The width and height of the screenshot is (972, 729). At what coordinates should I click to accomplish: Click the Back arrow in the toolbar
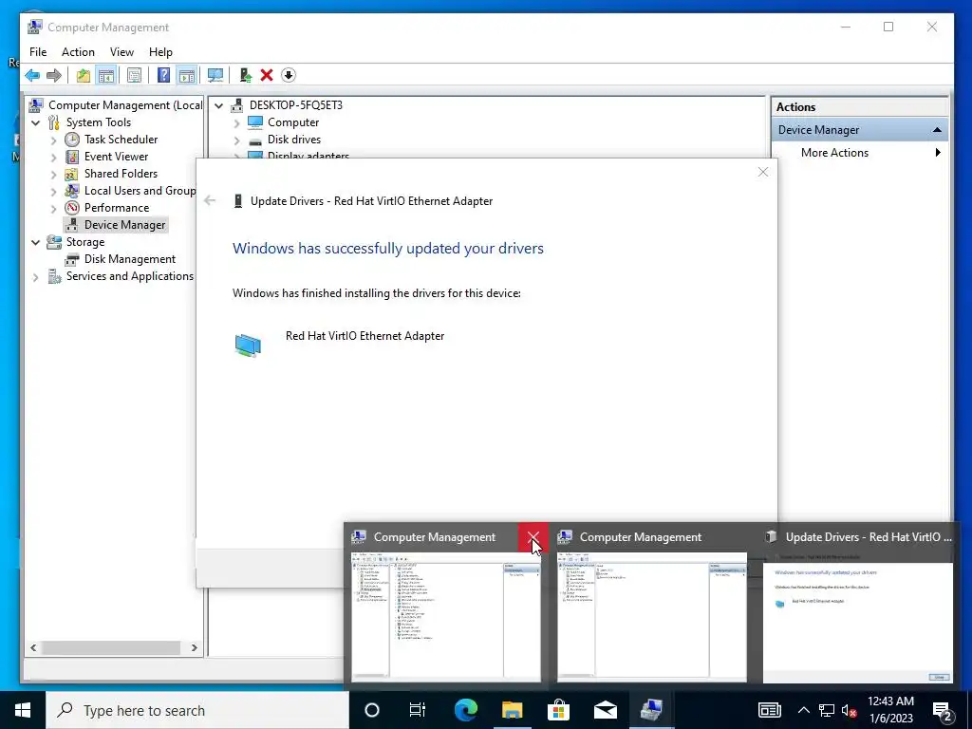pyautogui.click(x=32, y=76)
